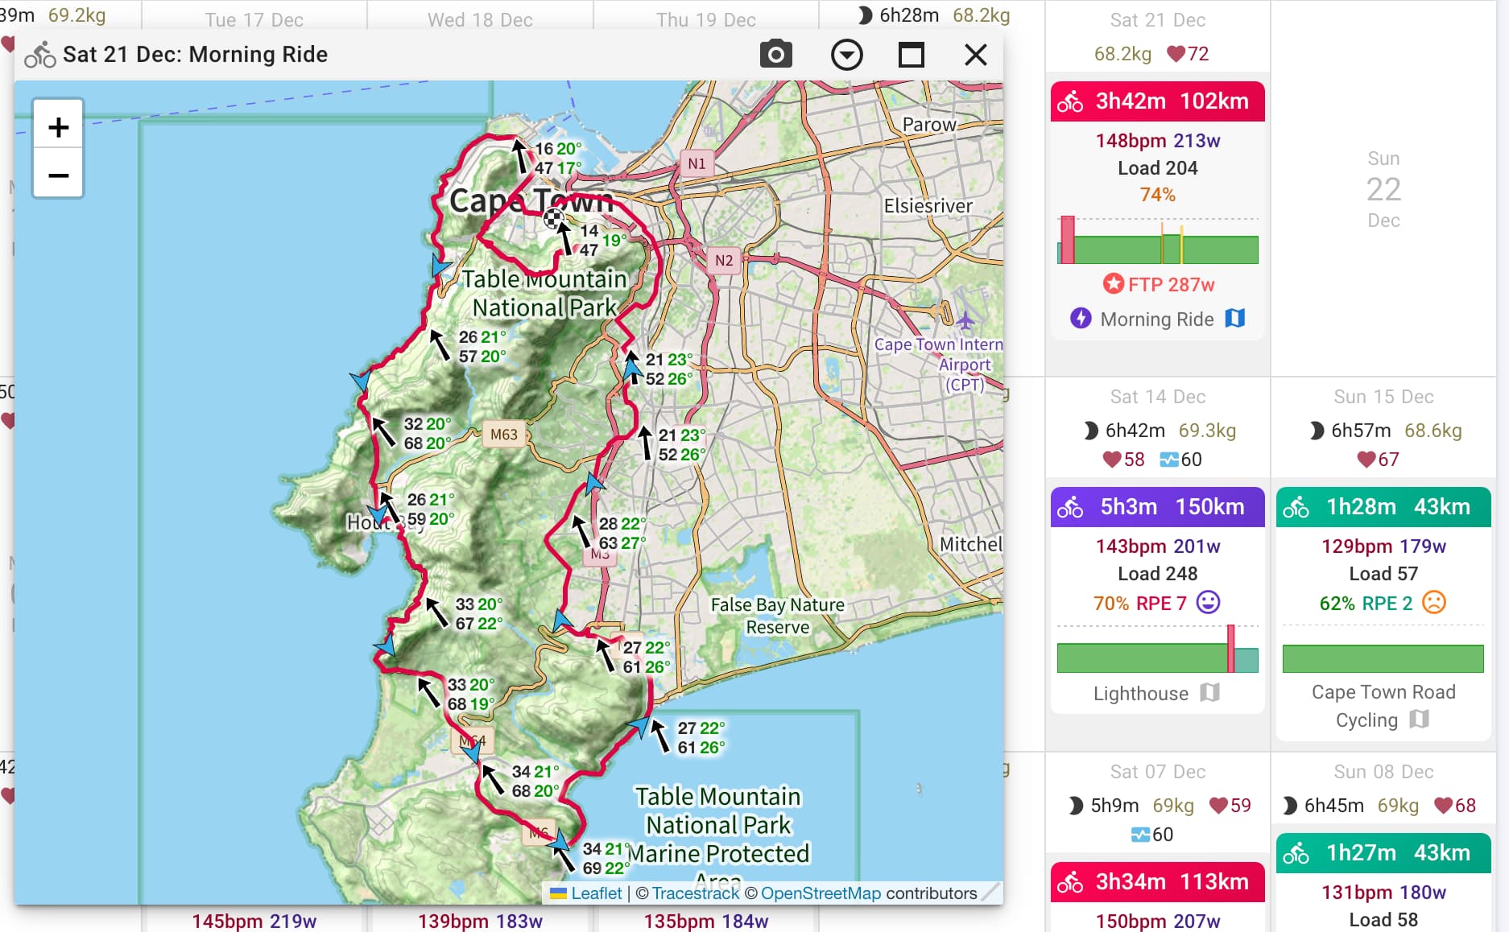Image resolution: width=1509 pixels, height=932 pixels.
Task: Click the sleep moon icon by 5h9m
Action: pyautogui.click(x=1076, y=806)
